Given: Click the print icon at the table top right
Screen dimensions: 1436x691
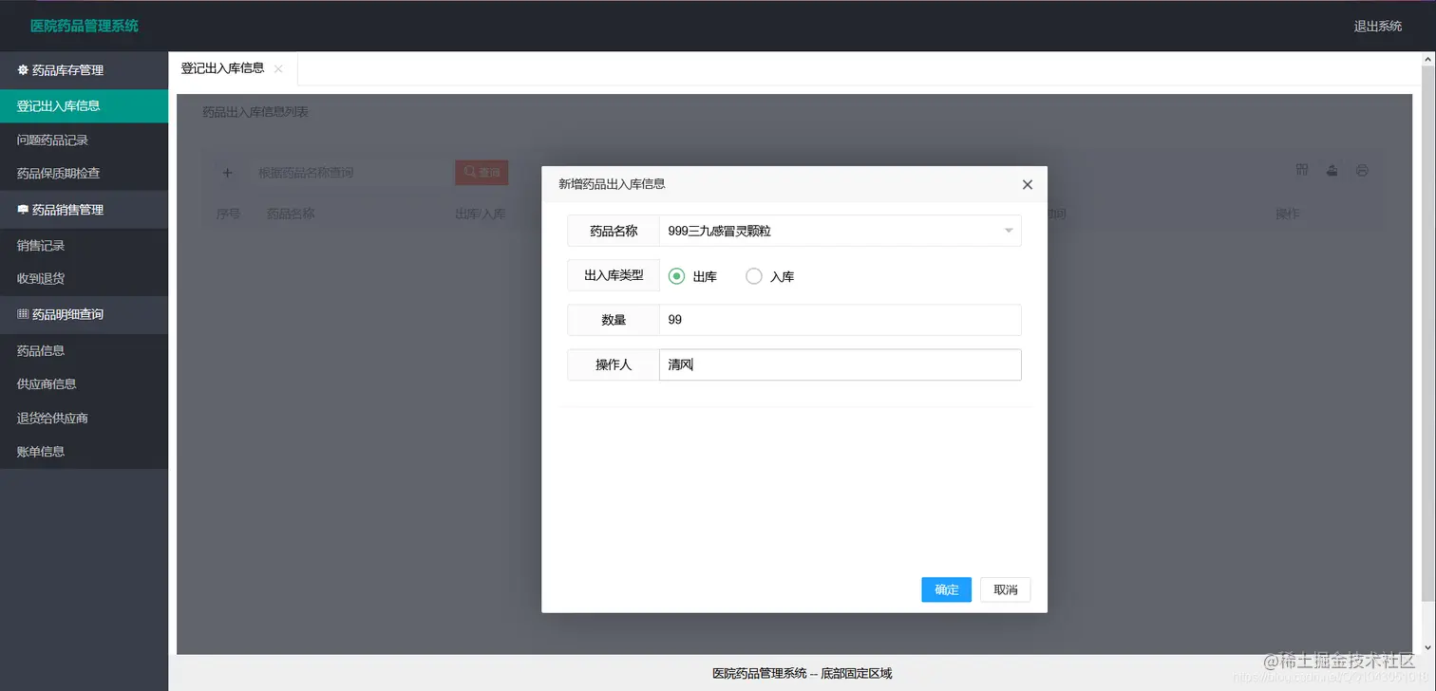Looking at the screenshot, I should tap(1362, 170).
